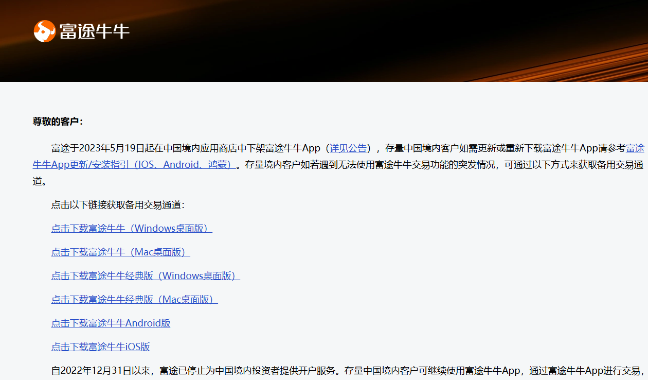Open the 详见公告 announcement link
Image resolution: width=648 pixels, height=380 pixels.
(x=348, y=148)
